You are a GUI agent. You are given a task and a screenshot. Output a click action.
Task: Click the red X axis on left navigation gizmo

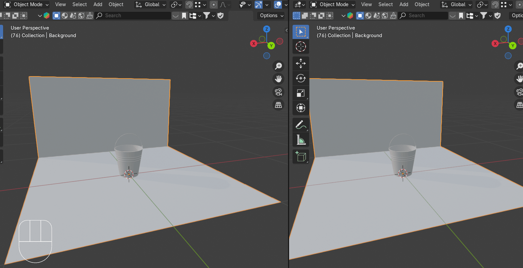pyautogui.click(x=254, y=43)
